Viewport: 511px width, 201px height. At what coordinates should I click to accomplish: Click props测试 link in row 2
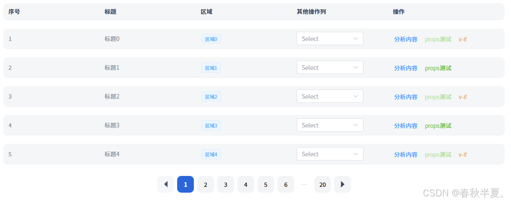[438, 68]
